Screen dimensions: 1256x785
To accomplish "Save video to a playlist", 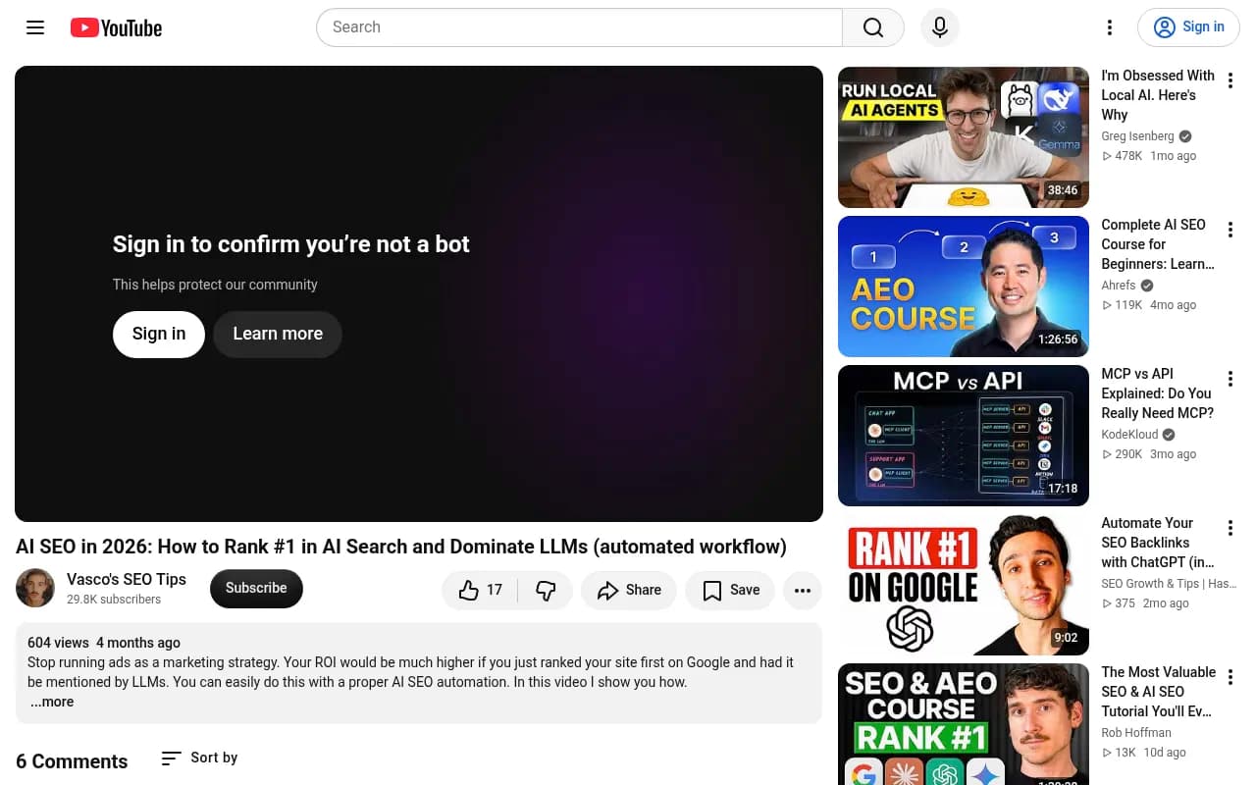I will tap(730, 590).
